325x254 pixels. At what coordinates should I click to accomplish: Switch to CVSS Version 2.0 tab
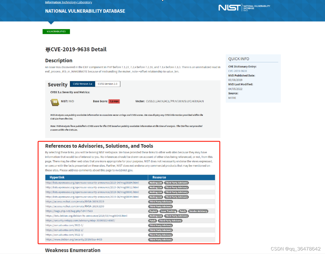108,84
